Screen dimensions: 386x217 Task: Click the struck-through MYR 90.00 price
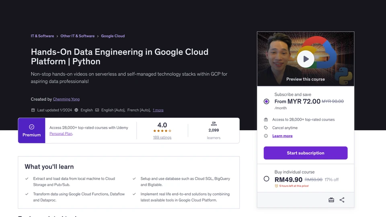pyautogui.click(x=333, y=101)
